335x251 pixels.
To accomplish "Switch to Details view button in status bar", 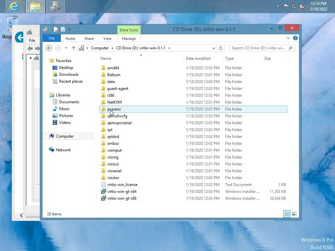I will pyautogui.click(x=287, y=214).
